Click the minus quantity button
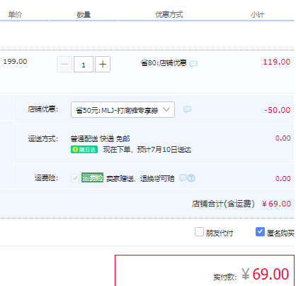This screenshot has height=286, width=296. [x=64, y=64]
